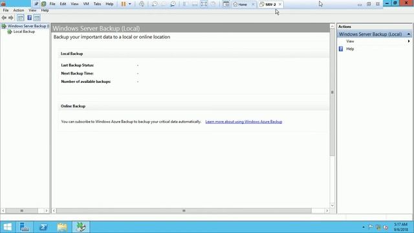Click the enter full screen icon
This screenshot has width=414, height=233.
coord(204,4)
